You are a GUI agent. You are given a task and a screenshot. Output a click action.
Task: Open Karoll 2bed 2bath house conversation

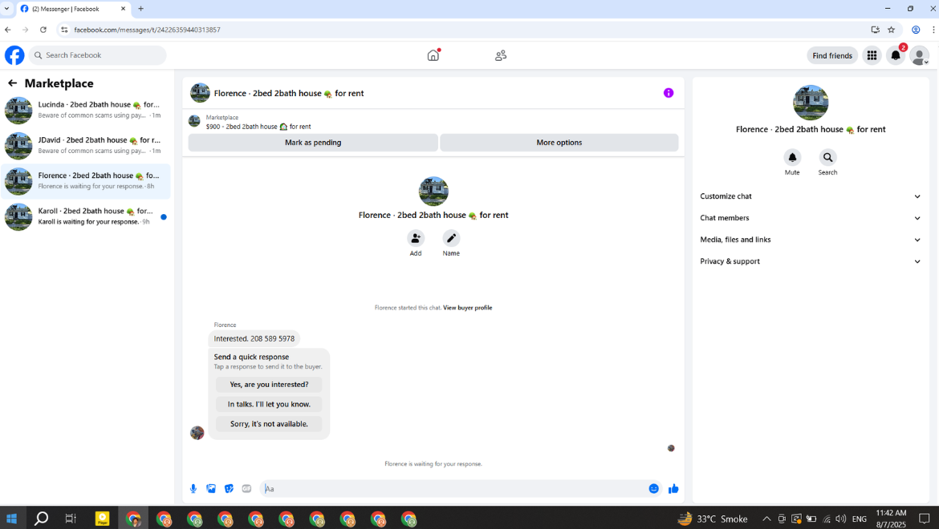coord(86,216)
